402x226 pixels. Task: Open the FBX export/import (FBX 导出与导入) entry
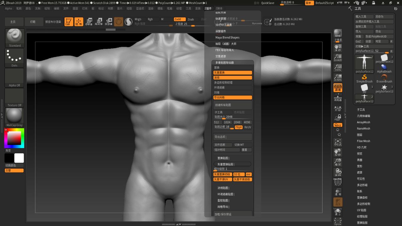(225, 50)
